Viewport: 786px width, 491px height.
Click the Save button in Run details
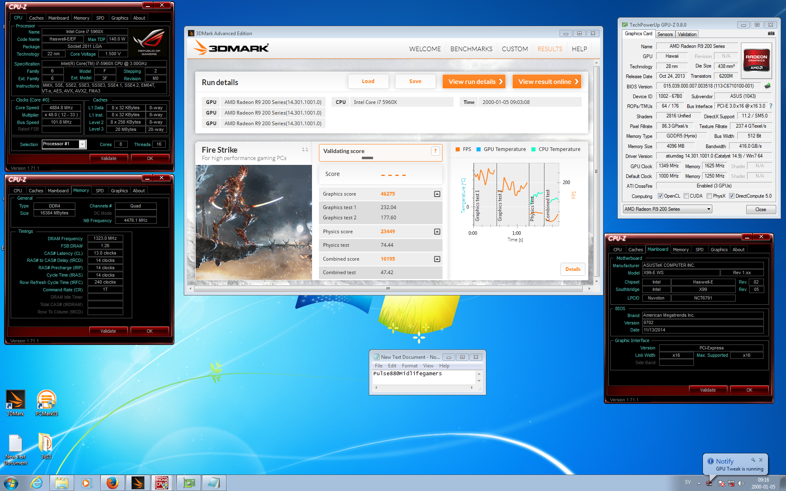415,81
